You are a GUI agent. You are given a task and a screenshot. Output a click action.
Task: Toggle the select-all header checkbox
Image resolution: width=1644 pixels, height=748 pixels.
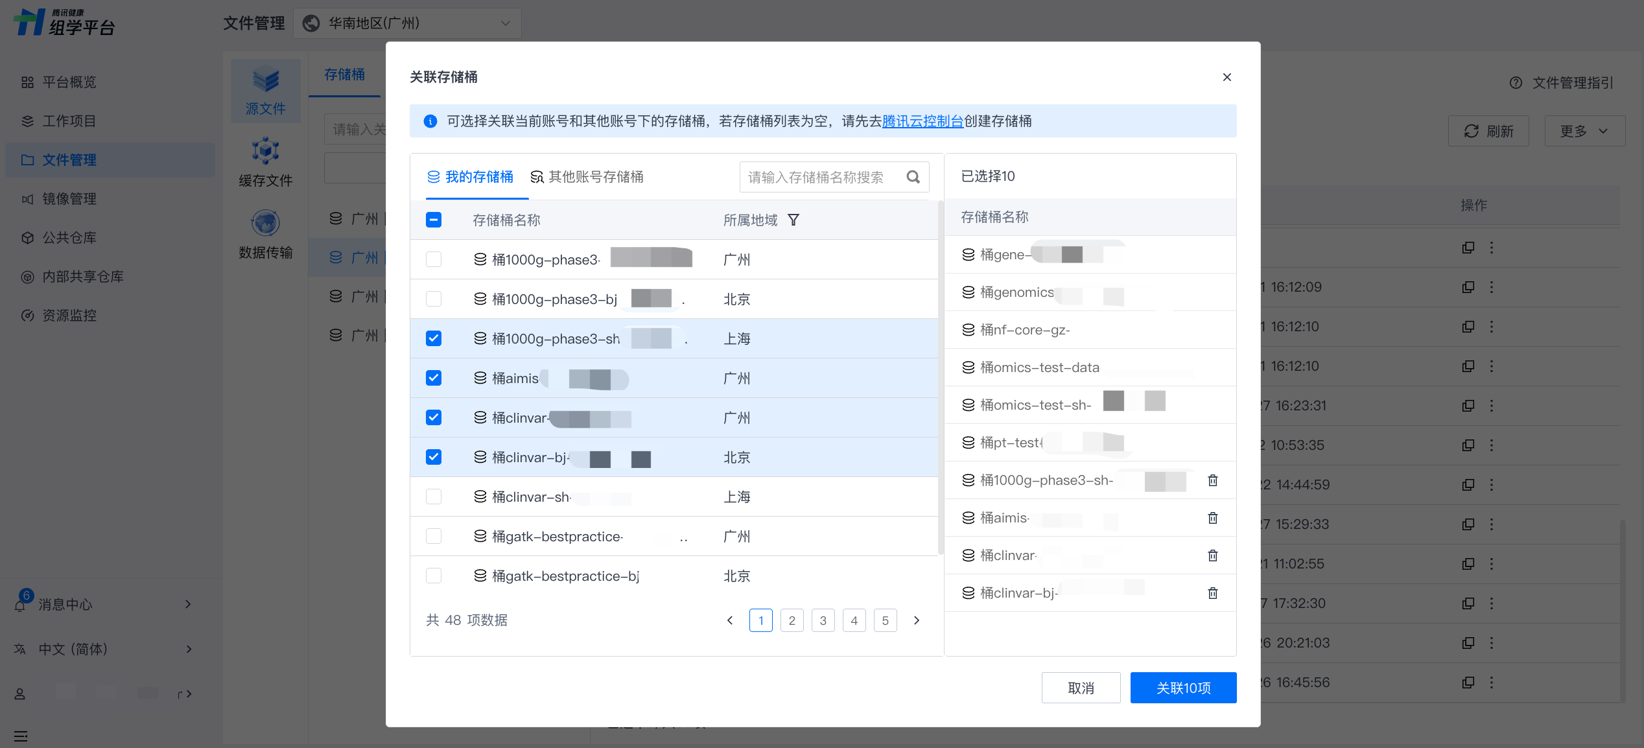(434, 220)
